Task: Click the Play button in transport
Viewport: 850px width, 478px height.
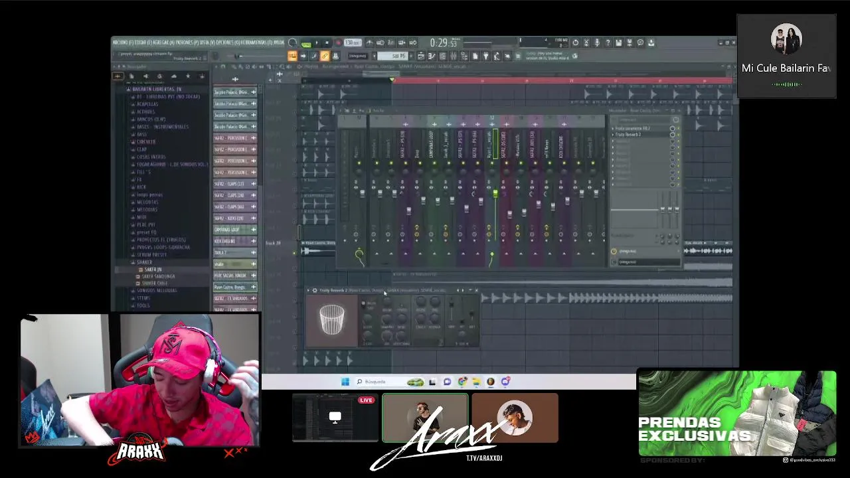Action: 317,42
